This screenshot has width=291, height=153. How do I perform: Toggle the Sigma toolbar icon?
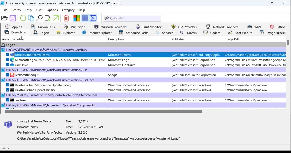coord(93,18)
